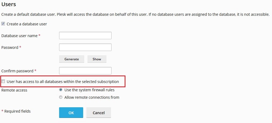Cancel the database user creation
Screen dimensions: 272x123
[x=98, y=113]
